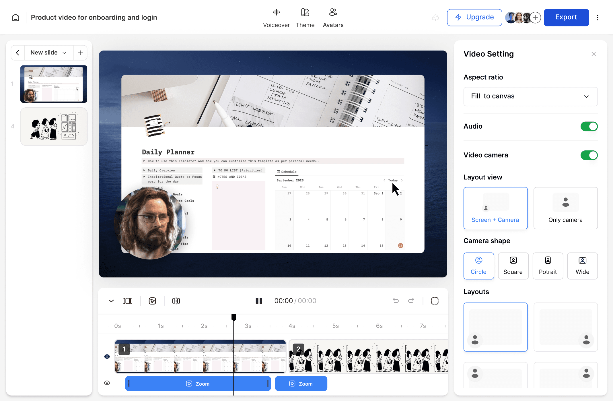
Task: Undo the last action
Action: click(396, 301)
